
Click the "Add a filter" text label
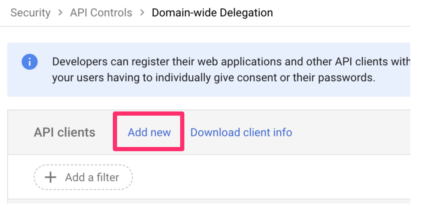coord(92,178)
